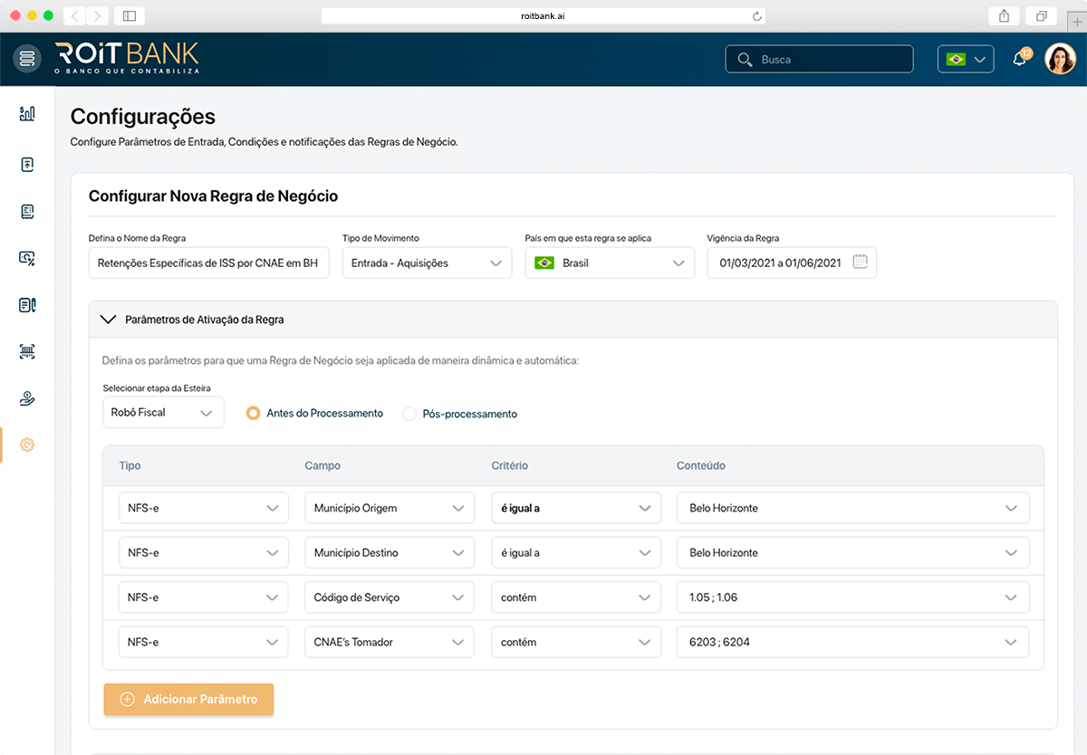Expand the Código de Serviço field dropdown
This screenshot has width=1087, height=755.
(x=389, y=597)
